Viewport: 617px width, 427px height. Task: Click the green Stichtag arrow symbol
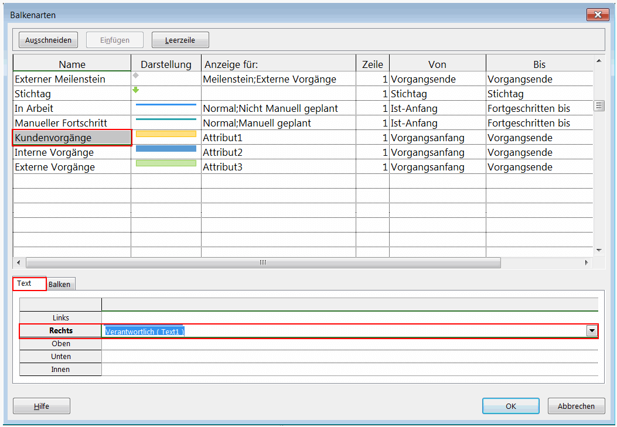pyautogui.click(x=136, y=90)
